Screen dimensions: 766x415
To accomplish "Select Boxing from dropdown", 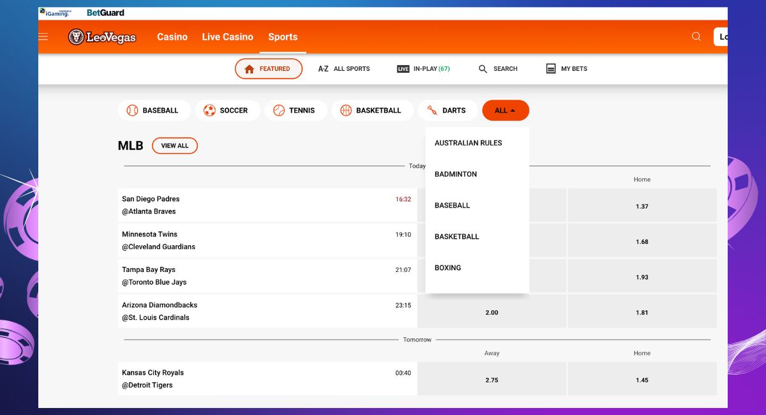I will [x=477, y=268].
